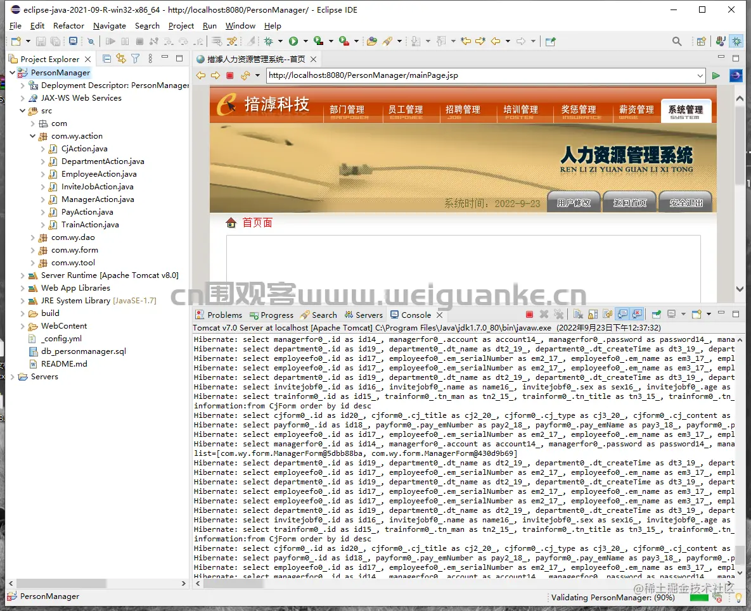
Task: Open 员工管理 in the page navigation
Action: click(406, 111)
